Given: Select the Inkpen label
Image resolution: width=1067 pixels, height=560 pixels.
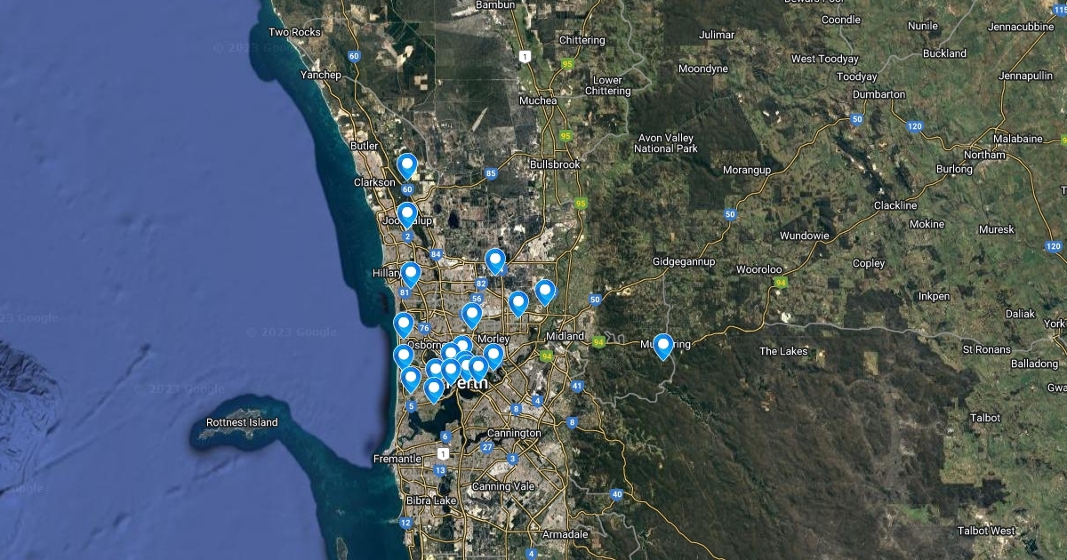Looking at the screenshot, I should click(x=934, y=296).
